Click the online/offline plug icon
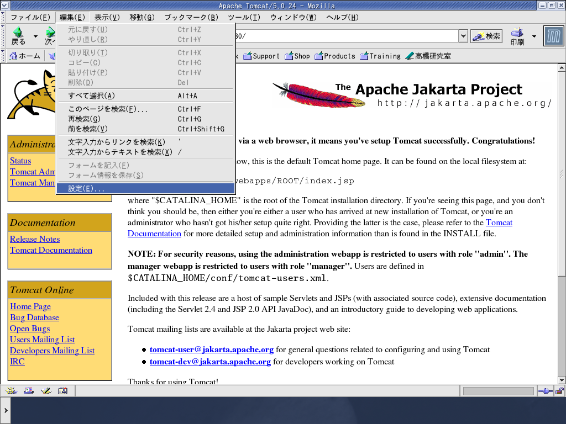 pyautogui.click(x=545, y=391)
